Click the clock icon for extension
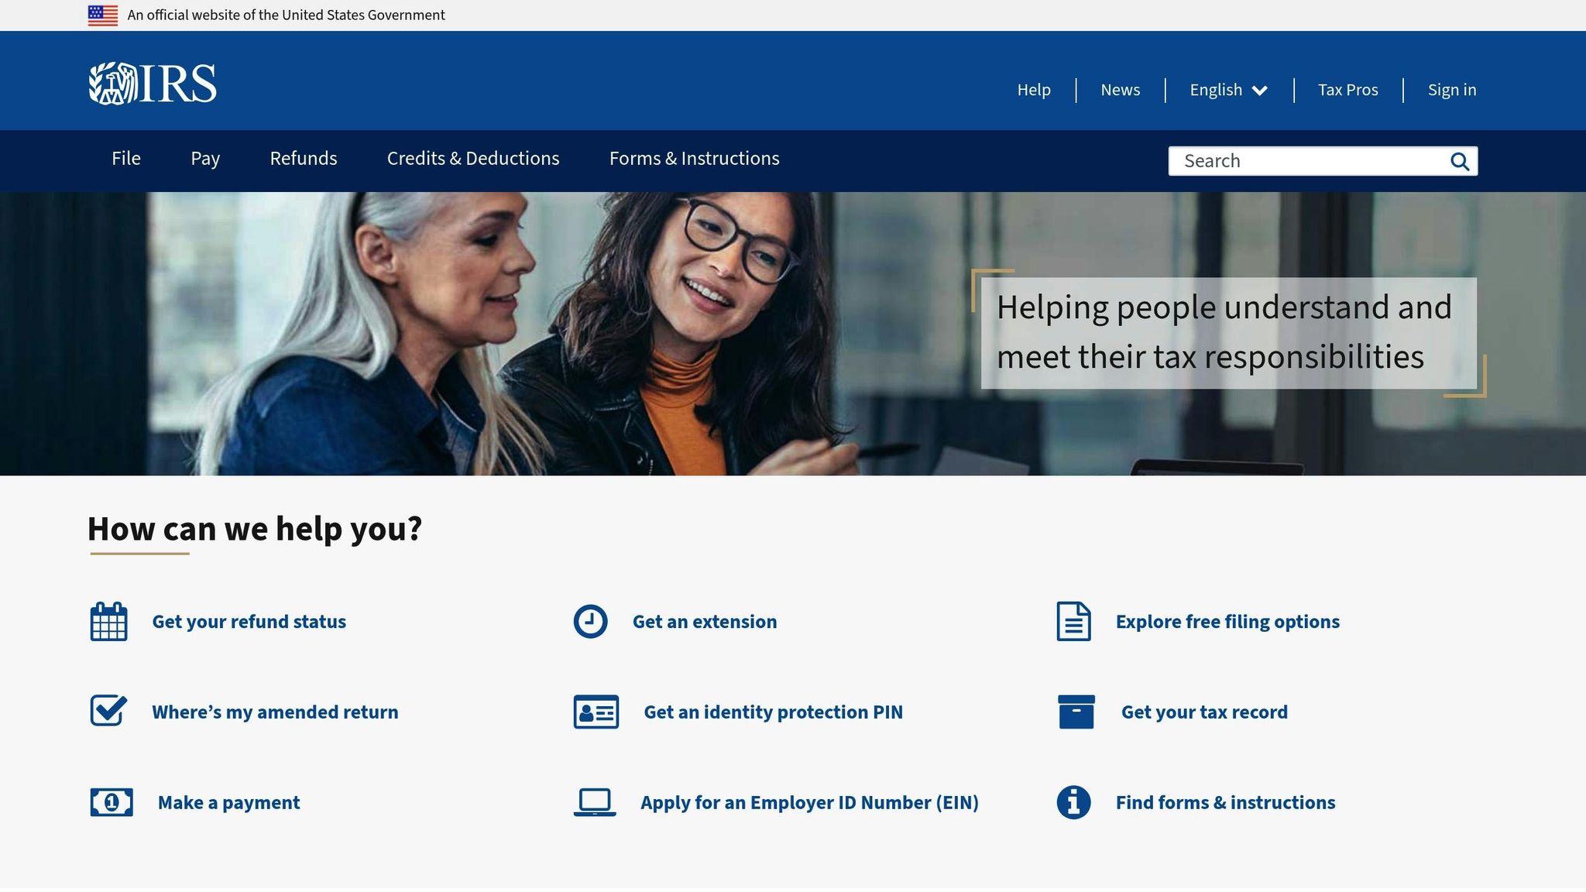 590,622
